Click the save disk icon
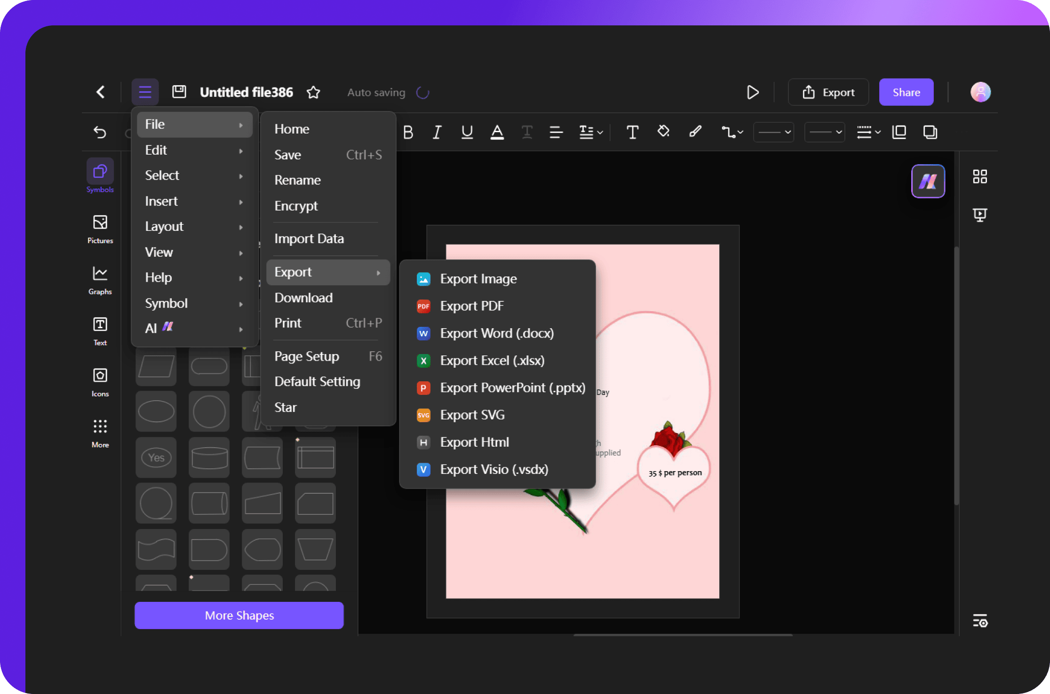 (x=179, y=92)
